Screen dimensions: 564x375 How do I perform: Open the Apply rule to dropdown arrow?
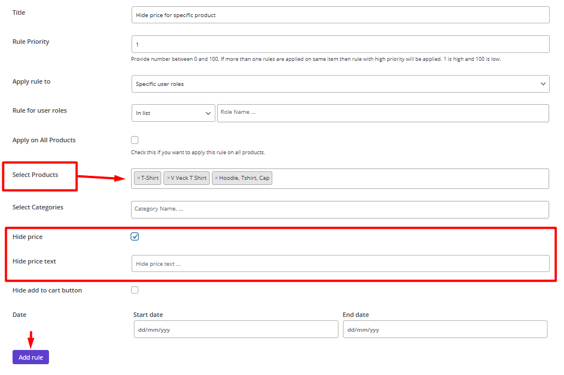click(543, 84)
